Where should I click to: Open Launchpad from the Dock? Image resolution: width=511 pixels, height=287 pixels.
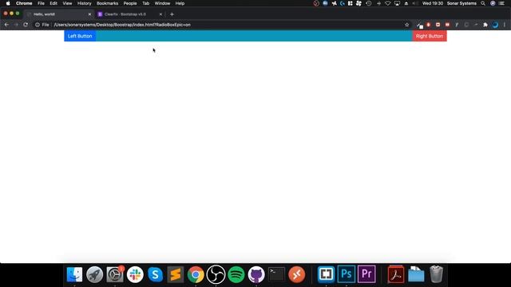click(x=95, y=274)
